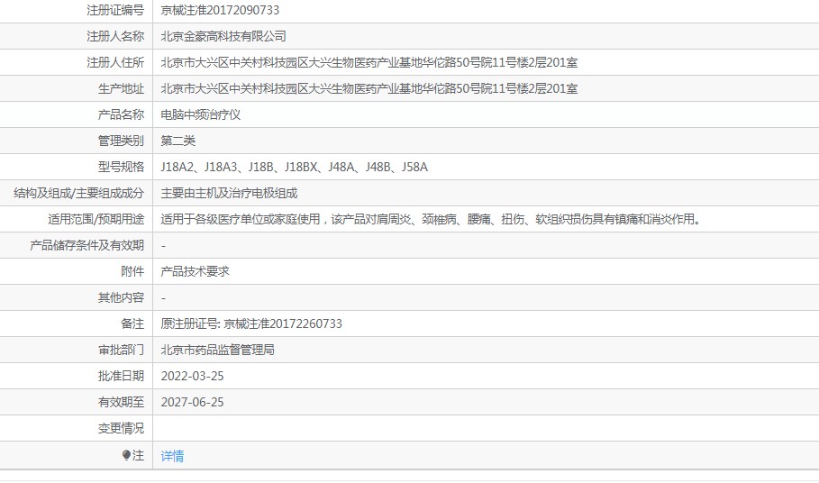This screenshot has width=819, height=483.
Task: Click the 主要由主机及治疗电极组成 text
Action: pyautogui.click(x=229, y=193)
